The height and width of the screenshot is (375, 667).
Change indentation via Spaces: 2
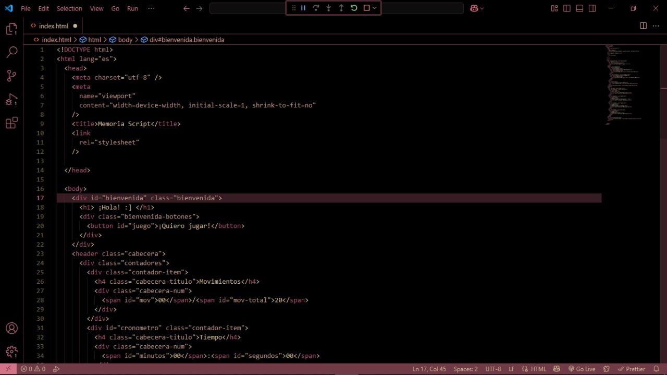pyautogui.click(x=465, y=369)
